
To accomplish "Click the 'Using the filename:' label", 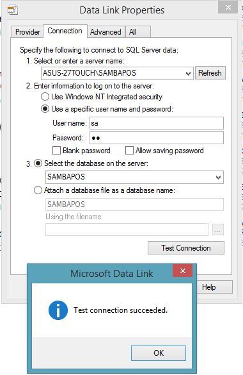I will (x=74, y=217).
